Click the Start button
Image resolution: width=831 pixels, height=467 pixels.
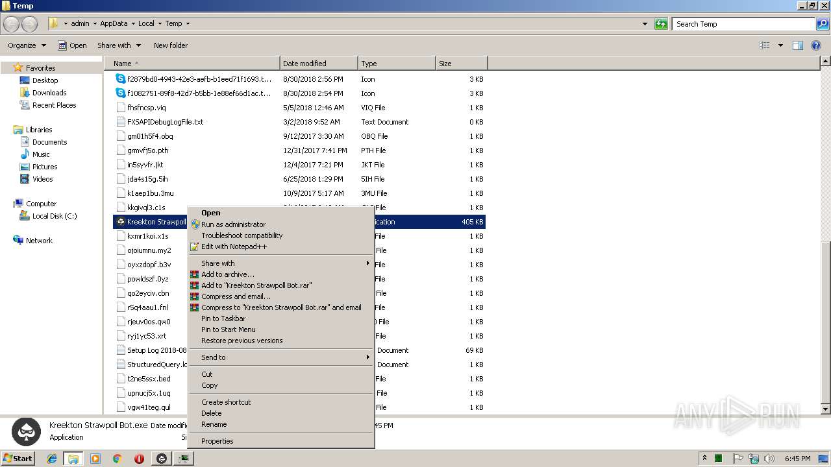(18, 459)
